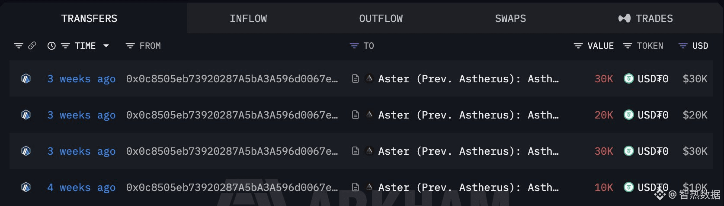Click the chain link icon in header
The image size is (724, 206).
coord(32,46)
